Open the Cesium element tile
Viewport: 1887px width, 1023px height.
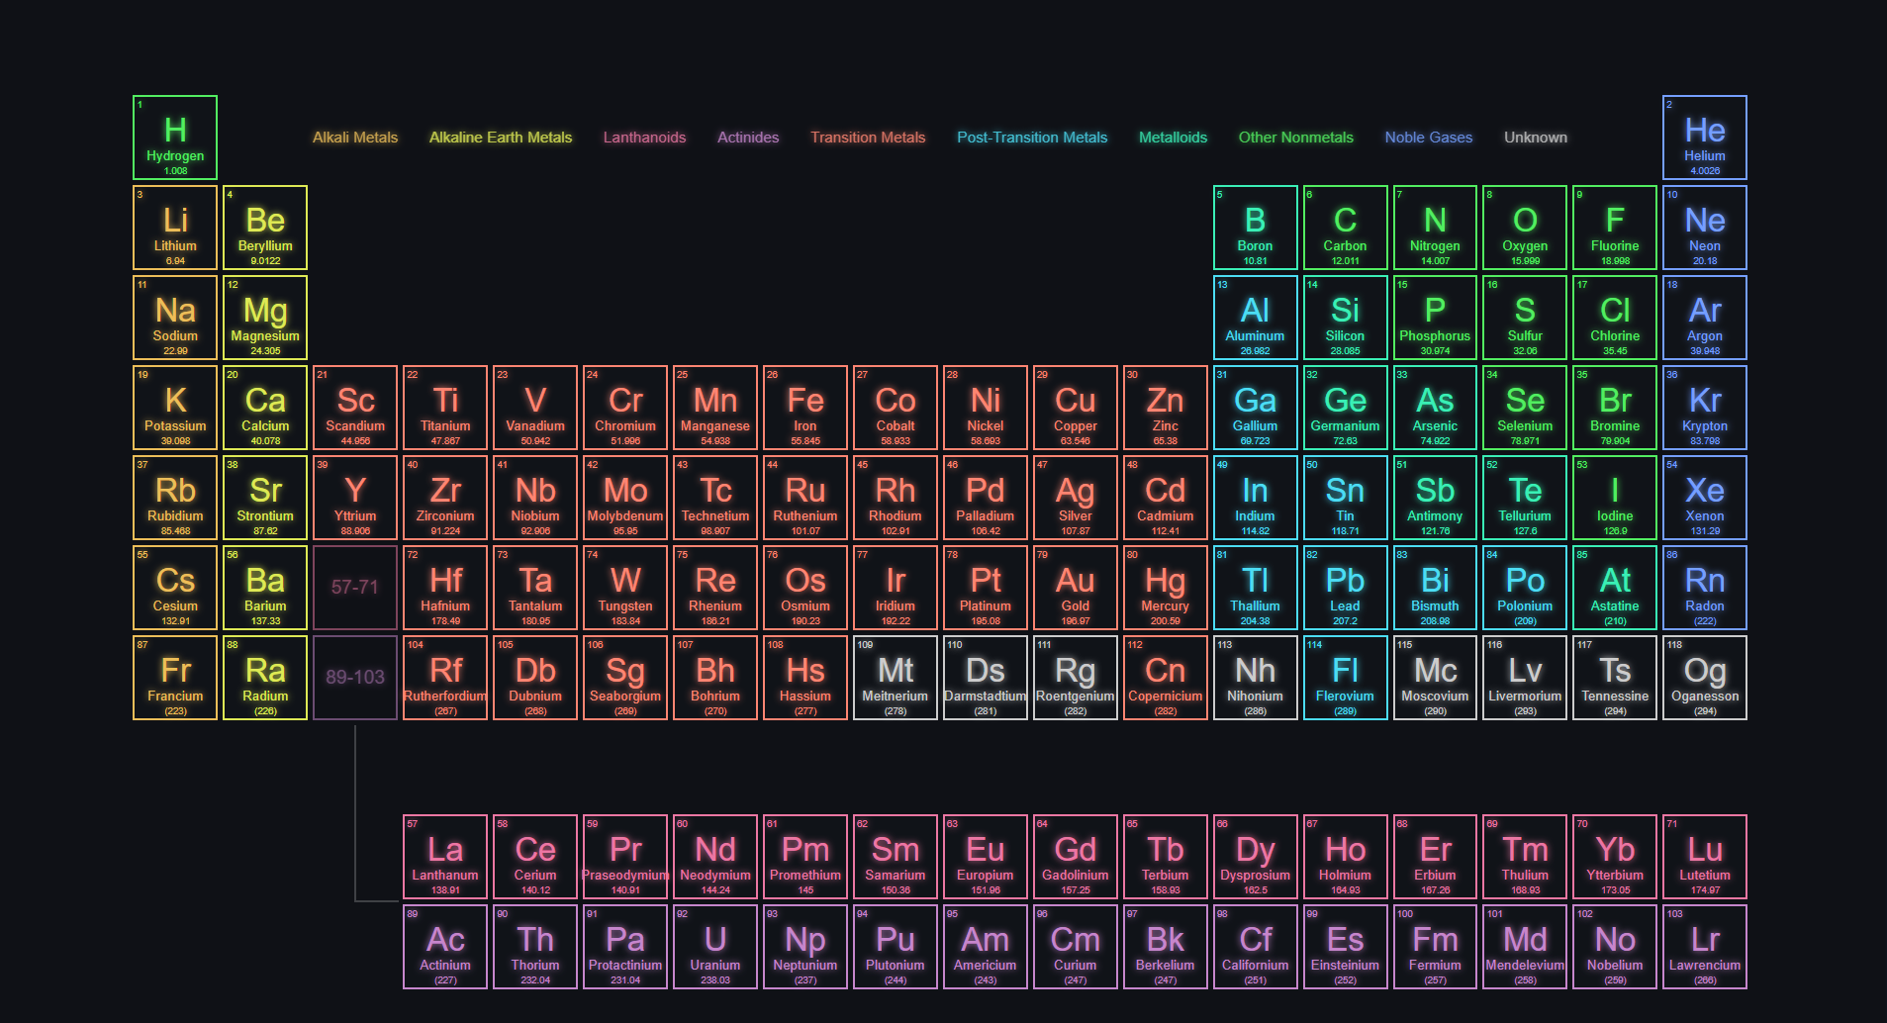175,588
